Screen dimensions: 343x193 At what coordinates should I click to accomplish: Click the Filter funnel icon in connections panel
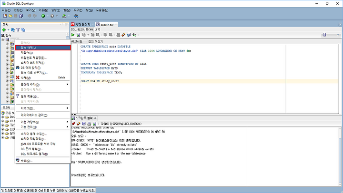18,29
